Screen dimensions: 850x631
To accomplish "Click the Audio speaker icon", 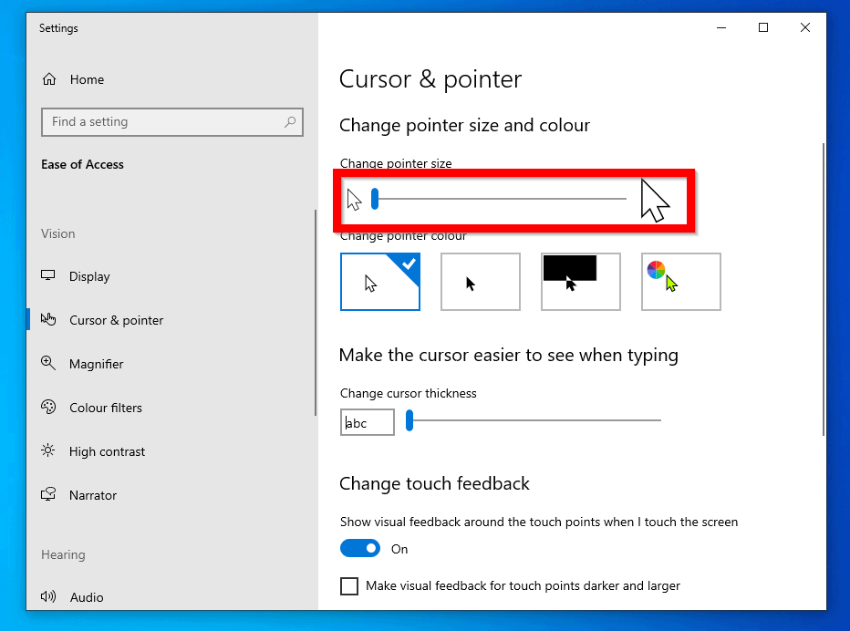I will [49, 597].
